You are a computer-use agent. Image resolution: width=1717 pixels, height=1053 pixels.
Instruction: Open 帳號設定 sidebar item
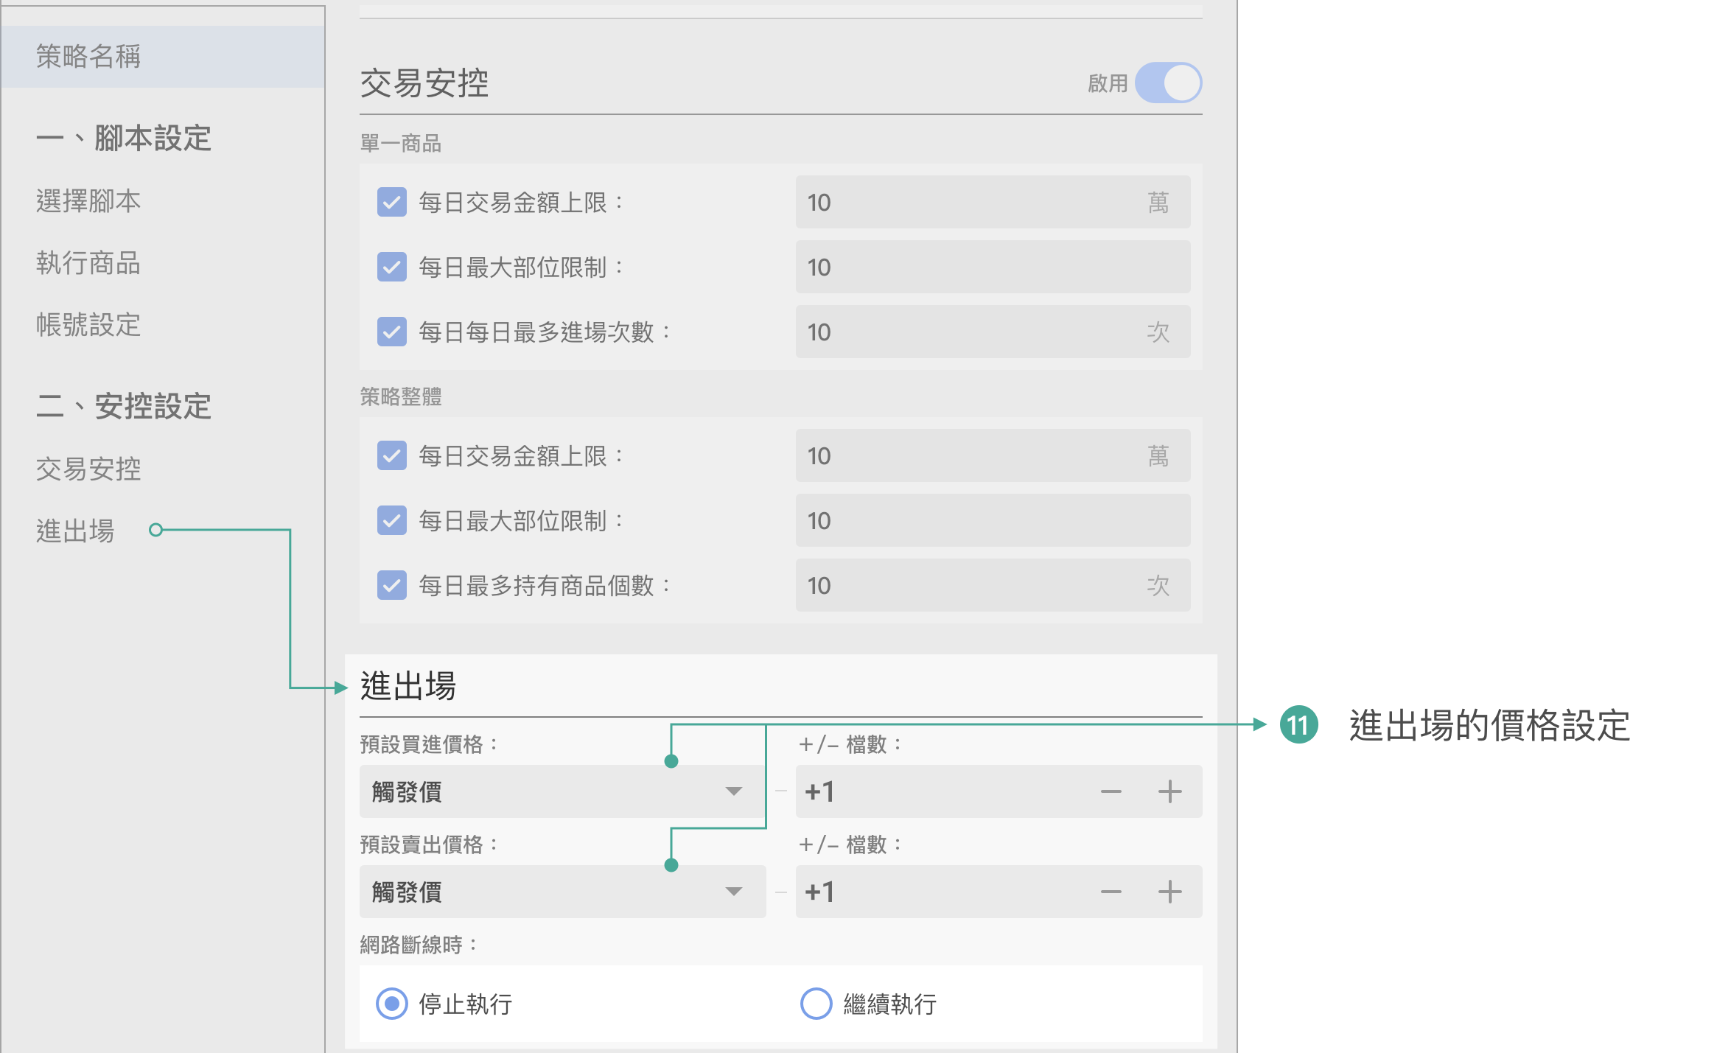point(88,325)
